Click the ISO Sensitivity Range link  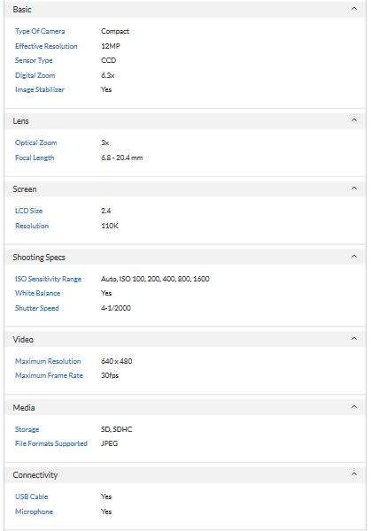pyautogui.click(x=48, y=279)
